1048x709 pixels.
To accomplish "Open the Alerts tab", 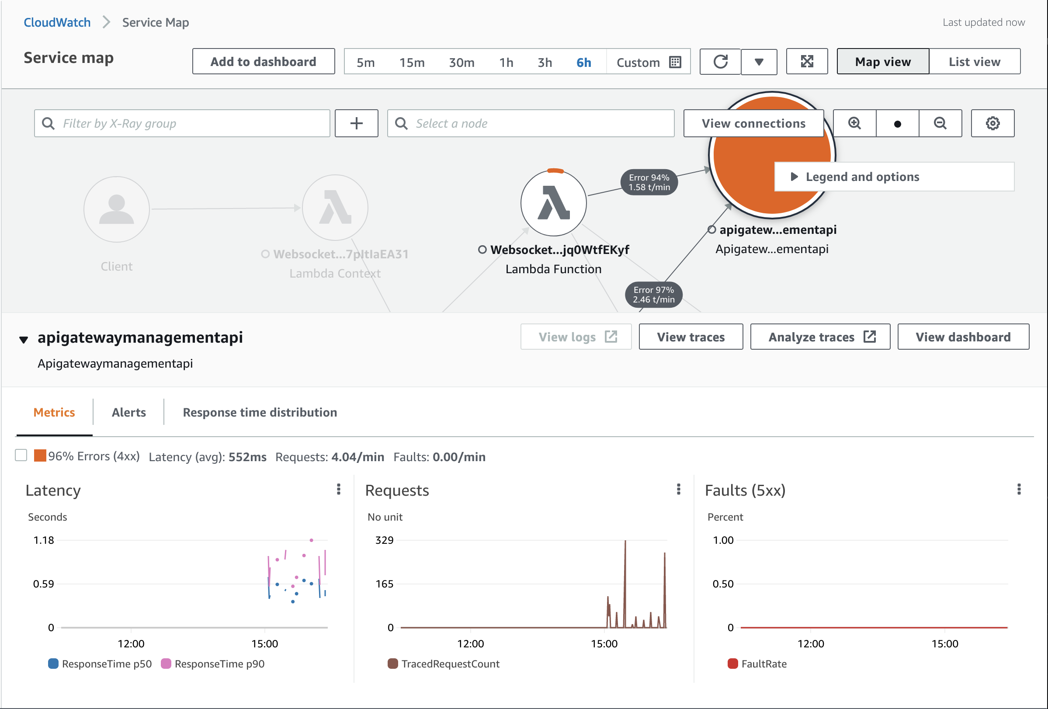I will [128, 412].
